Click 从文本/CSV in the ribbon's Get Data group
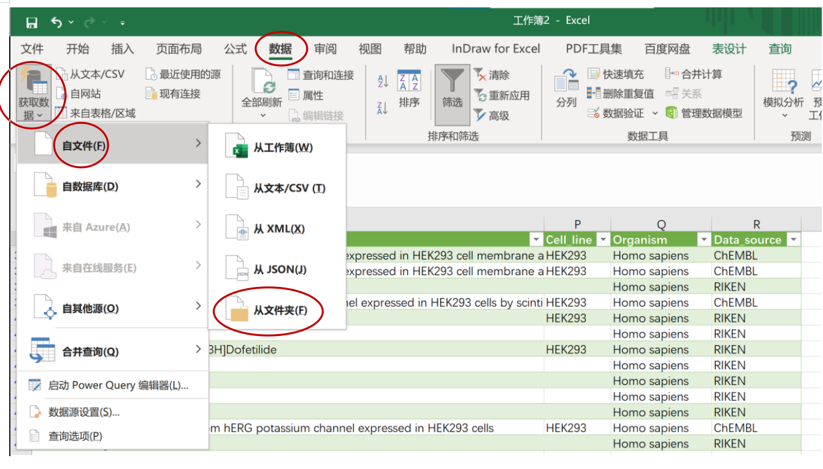Viewport: 823px width, 469px height. point(90,74)
